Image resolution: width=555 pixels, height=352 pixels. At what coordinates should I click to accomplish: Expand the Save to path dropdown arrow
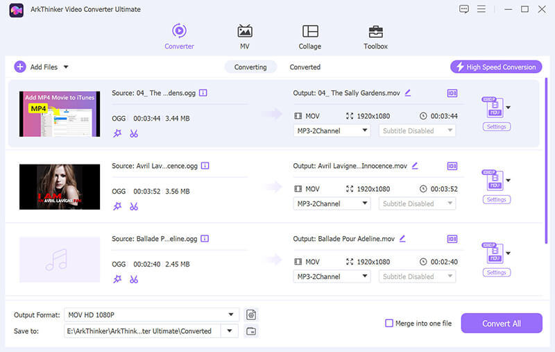click(x=230, y=330)
